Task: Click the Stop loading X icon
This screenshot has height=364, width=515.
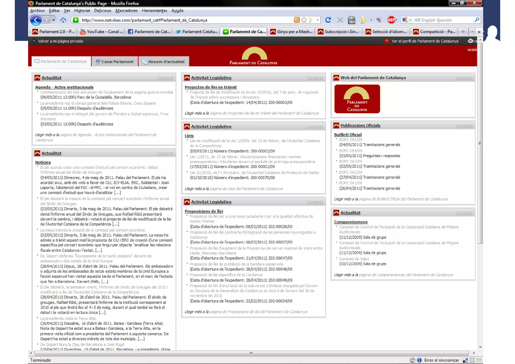Action: [340, 20]
